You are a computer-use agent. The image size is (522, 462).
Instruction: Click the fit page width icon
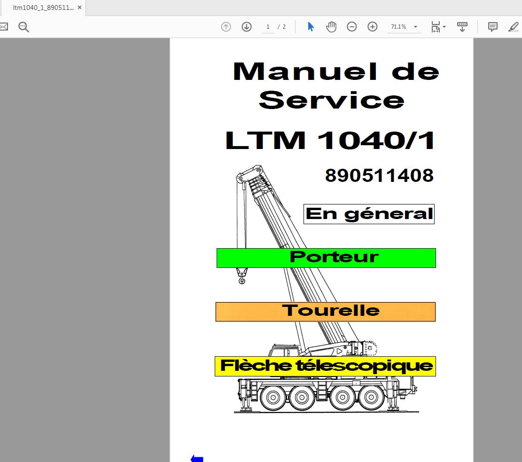pos(436,27)
